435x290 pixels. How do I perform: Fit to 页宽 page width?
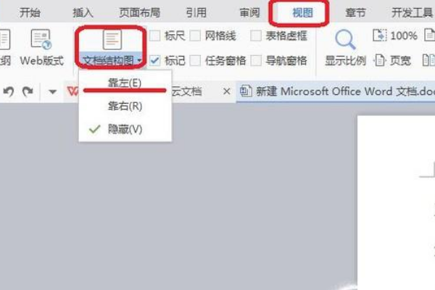tap(393, 60)
